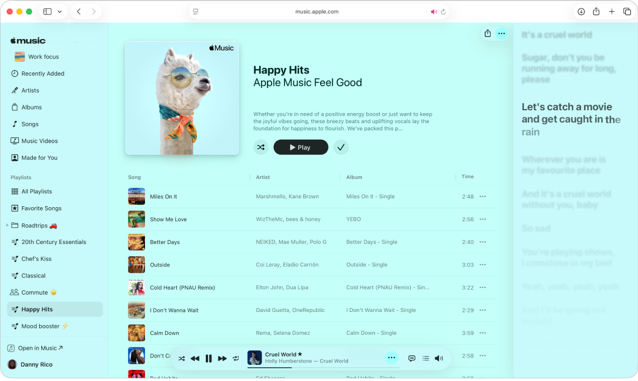Skip back to the previous track
This screenshot has height=381, width=638.
195,358
